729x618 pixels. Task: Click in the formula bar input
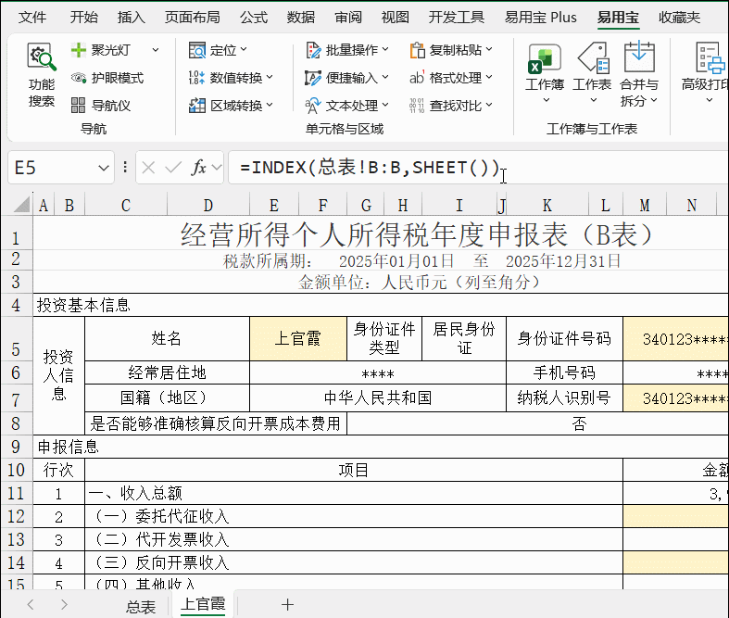click(478, 168)
